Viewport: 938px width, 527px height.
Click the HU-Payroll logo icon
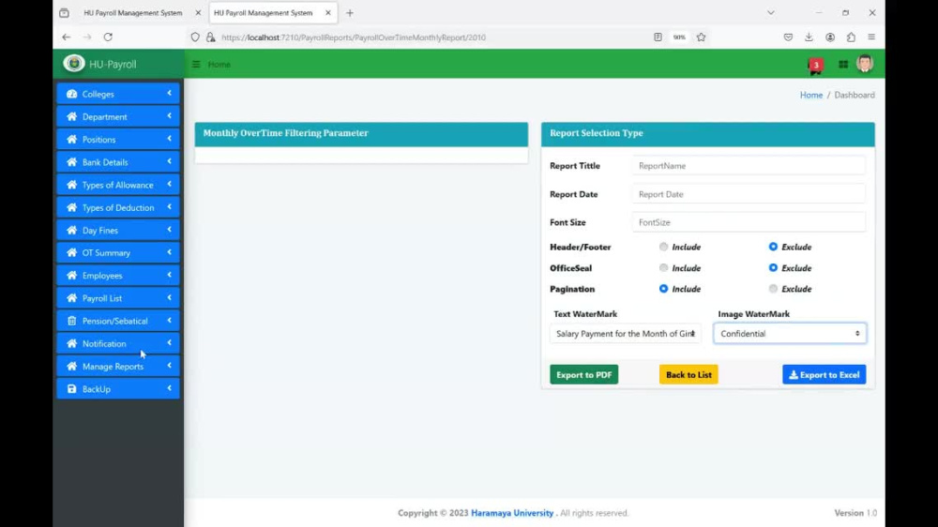click(73, 63)
